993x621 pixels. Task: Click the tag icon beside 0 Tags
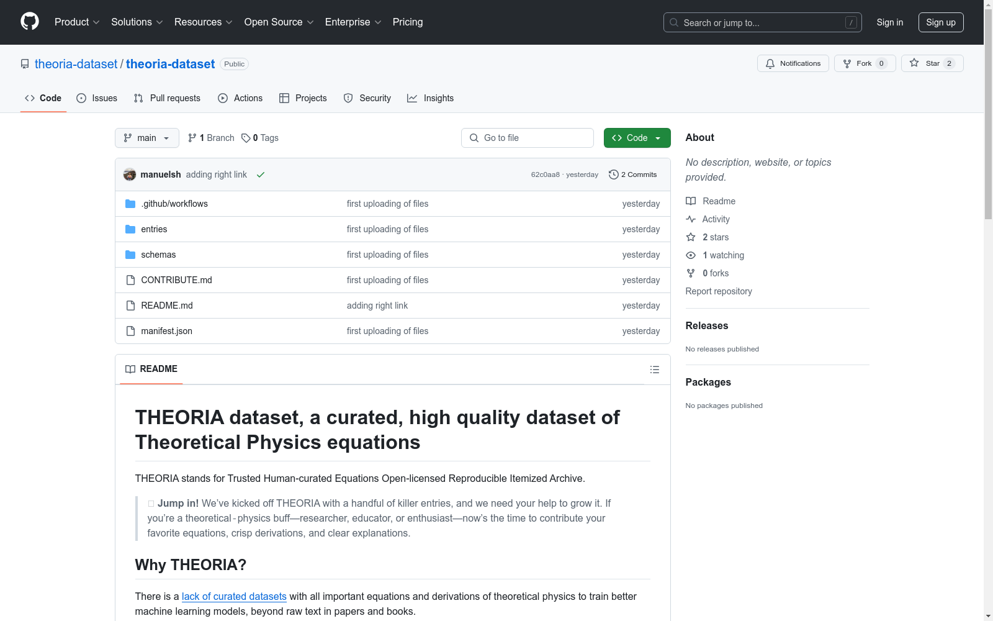click(246, 138)
